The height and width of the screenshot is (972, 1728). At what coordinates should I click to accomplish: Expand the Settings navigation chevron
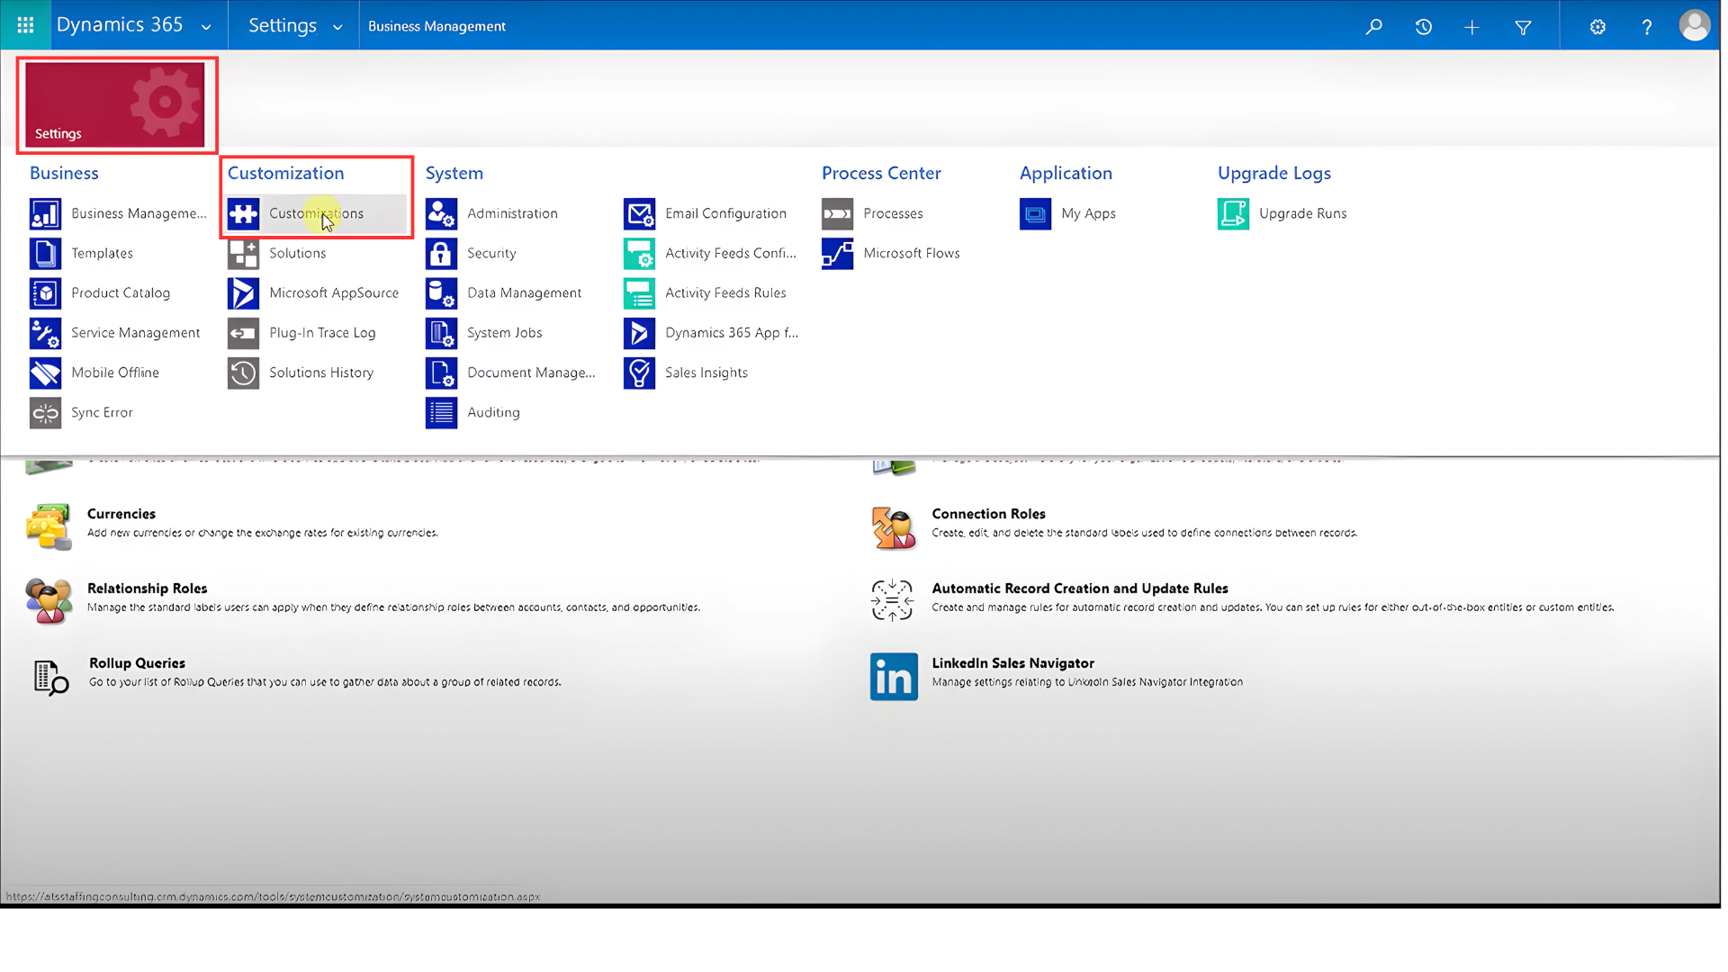coord(337,27)
